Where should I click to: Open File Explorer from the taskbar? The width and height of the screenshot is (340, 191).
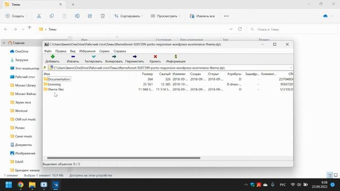coord(32,185)
